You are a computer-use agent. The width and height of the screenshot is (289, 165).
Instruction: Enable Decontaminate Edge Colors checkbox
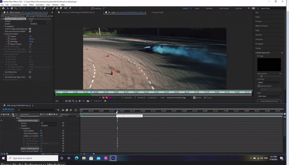(x=30, y=77)
